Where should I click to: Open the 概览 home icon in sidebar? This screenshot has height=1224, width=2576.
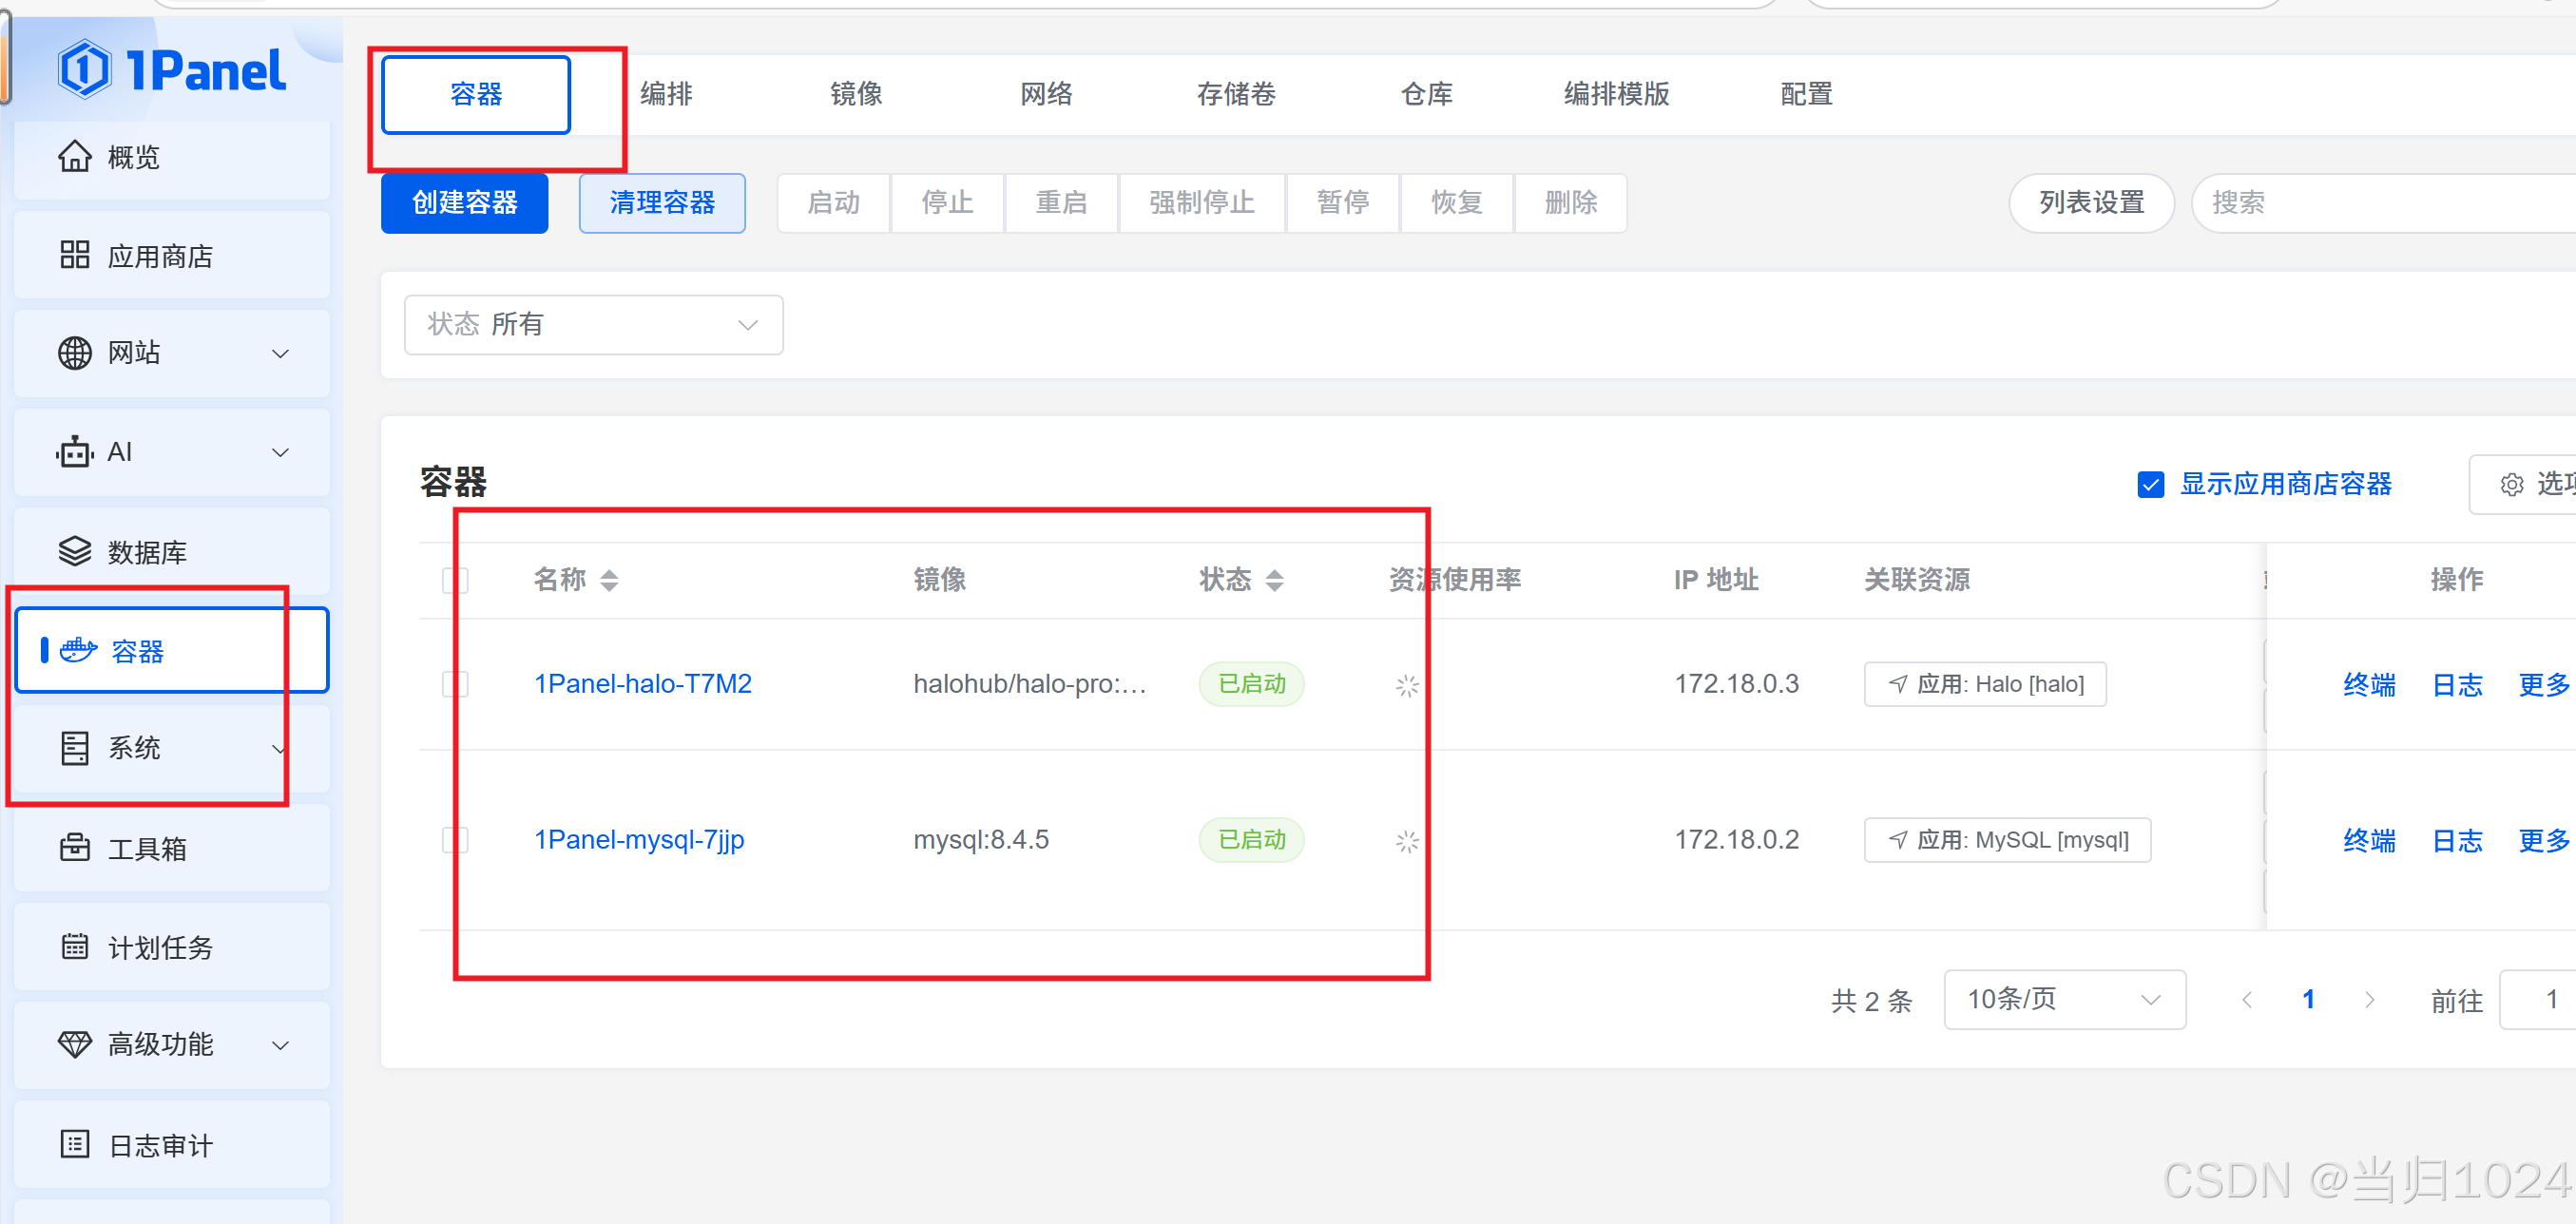pyautogui.click(x=75, y=157)
